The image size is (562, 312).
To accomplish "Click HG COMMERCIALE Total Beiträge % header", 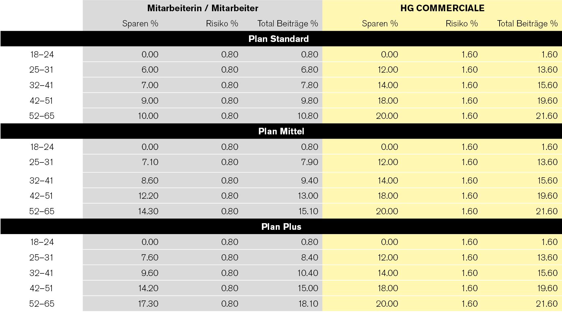I will pyautogui.click(x=527, y=24).
